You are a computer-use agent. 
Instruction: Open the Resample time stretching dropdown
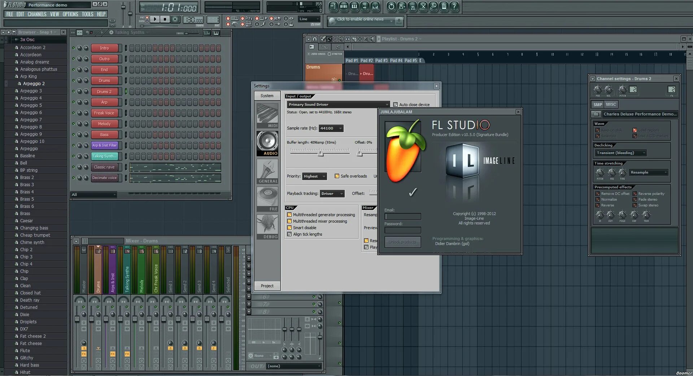tap(649, 172)
